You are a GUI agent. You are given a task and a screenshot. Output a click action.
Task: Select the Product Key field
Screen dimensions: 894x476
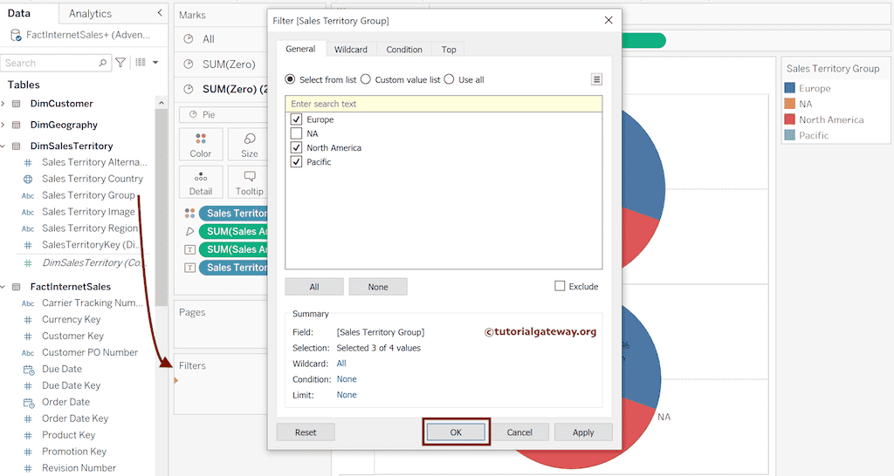[68, 435]
